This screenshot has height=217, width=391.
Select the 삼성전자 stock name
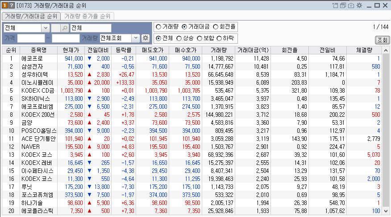tap(32, 66)
